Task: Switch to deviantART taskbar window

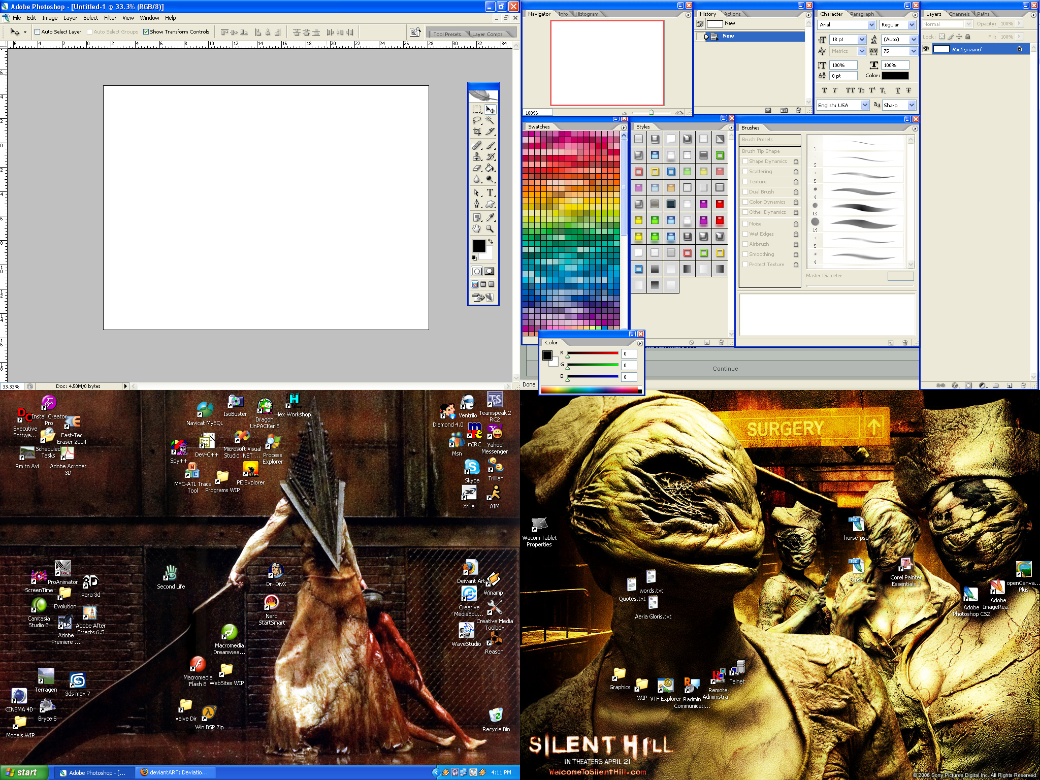Action: tap(176, 772)
